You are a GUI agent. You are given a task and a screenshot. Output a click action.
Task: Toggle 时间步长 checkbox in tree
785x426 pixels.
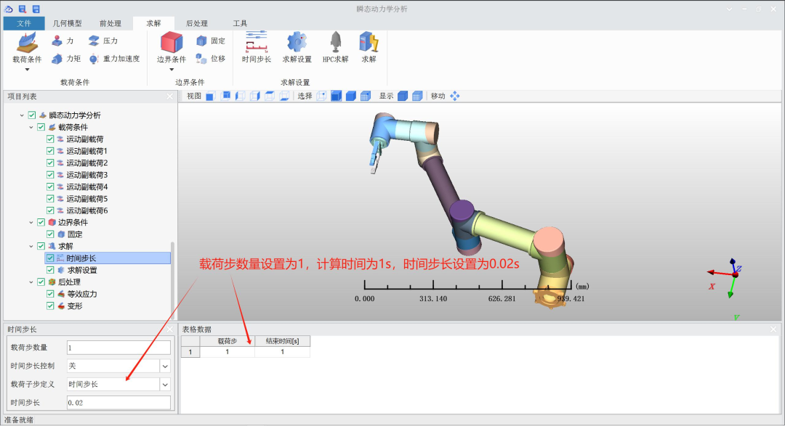[x=50, y=258]
